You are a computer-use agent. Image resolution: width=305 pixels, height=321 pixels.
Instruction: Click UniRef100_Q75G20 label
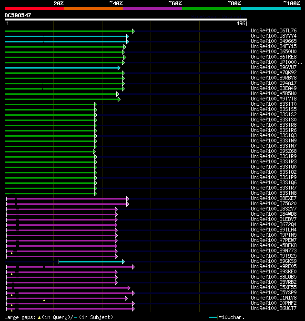274,203
